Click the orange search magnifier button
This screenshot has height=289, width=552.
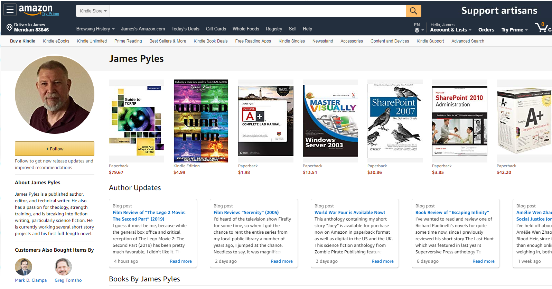coord(413,11)
